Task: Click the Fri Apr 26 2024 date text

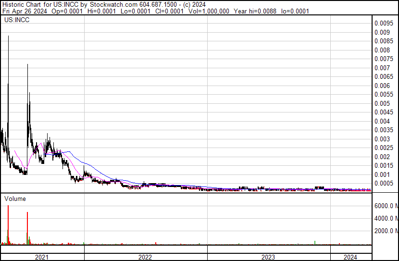Action: [25, 11]
